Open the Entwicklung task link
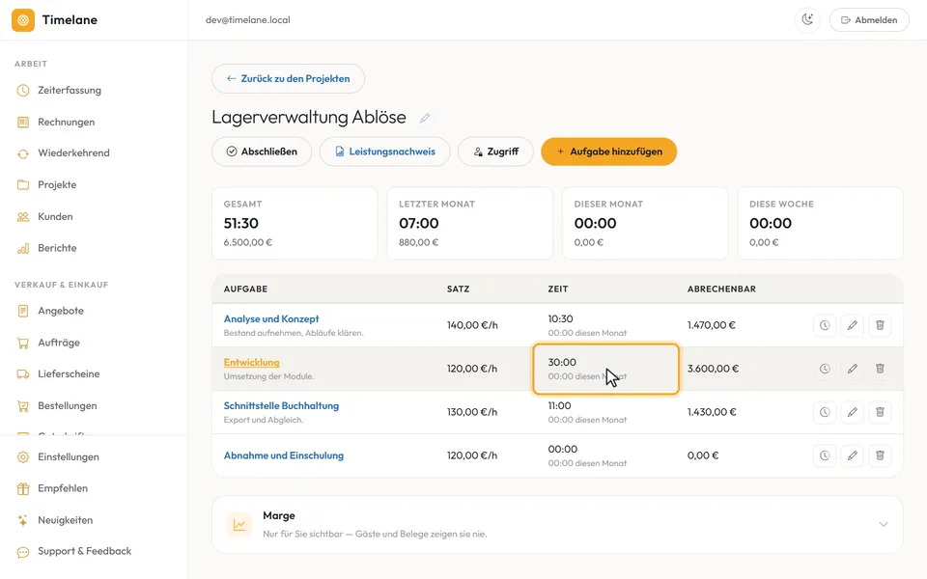 251,363
